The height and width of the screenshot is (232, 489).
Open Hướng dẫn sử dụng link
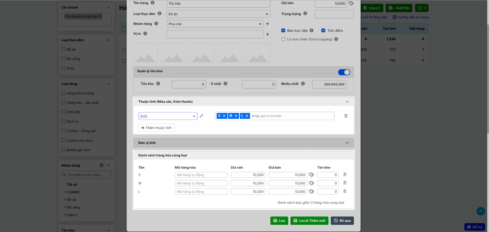pyautogui.click(x=411, y=17)
